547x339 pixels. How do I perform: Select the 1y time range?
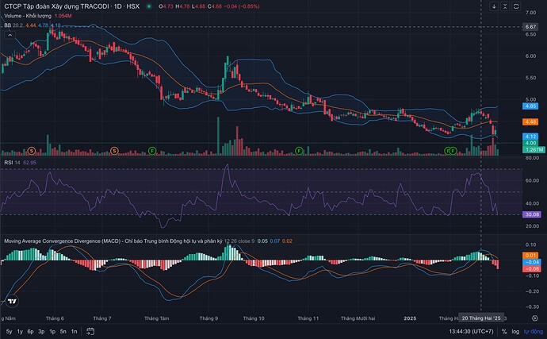tap(20, 331)
